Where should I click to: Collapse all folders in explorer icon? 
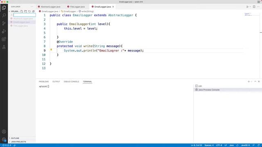(x=34, y=11)
